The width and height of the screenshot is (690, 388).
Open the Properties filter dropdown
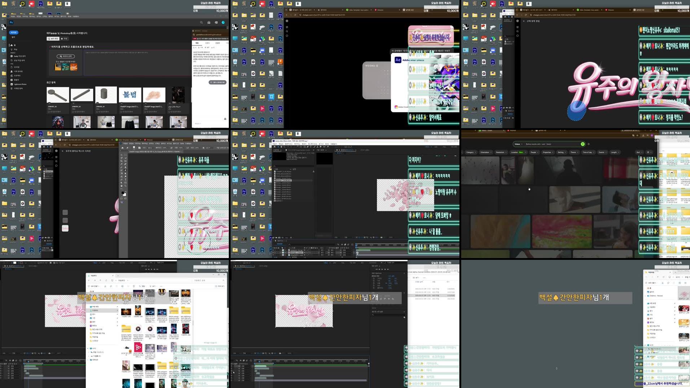pos(548,152)
